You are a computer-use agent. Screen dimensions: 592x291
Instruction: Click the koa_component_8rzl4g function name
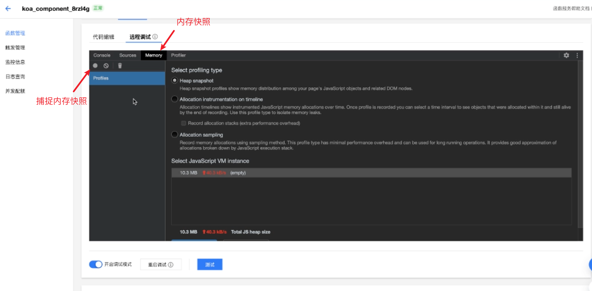tap(56, 8)
